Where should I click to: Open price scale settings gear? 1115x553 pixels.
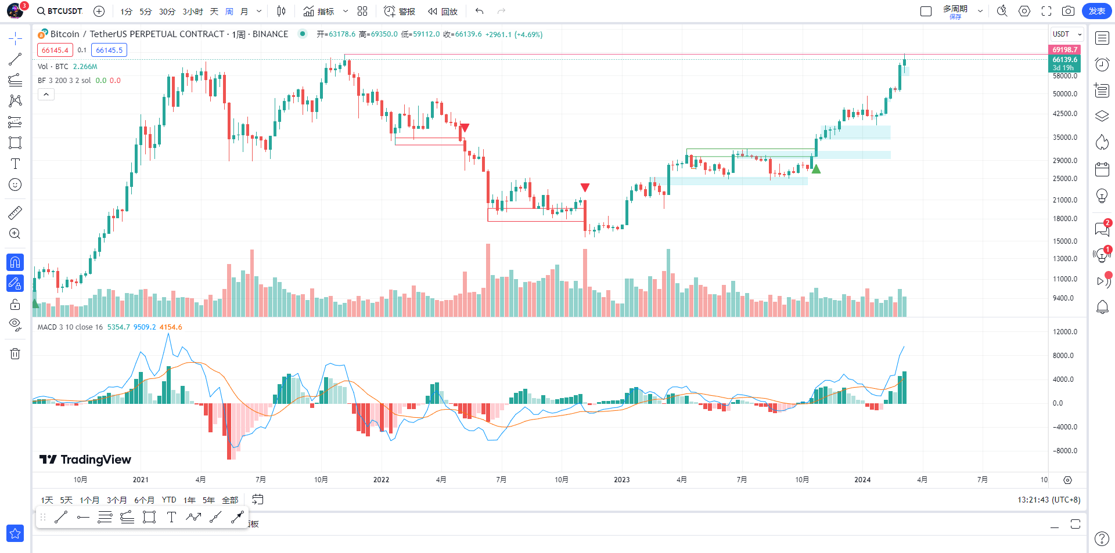(1067, 480)
